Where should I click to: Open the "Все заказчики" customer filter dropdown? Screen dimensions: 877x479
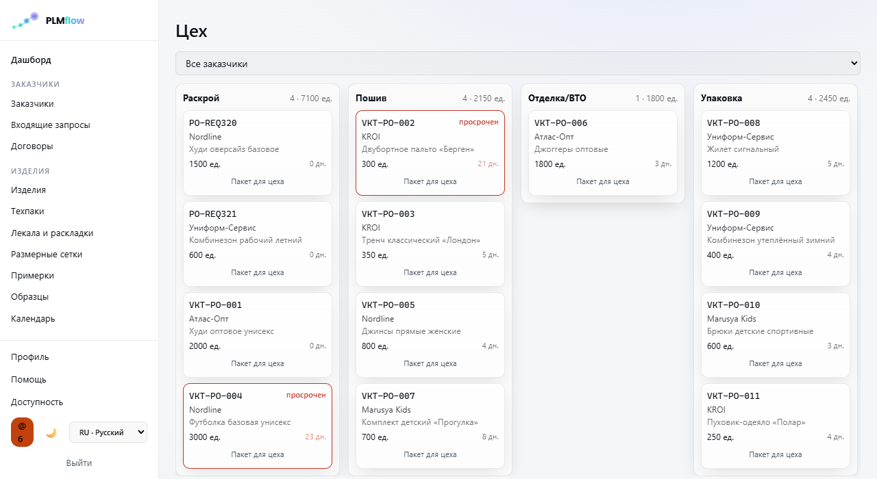click(x=517, y=64)
